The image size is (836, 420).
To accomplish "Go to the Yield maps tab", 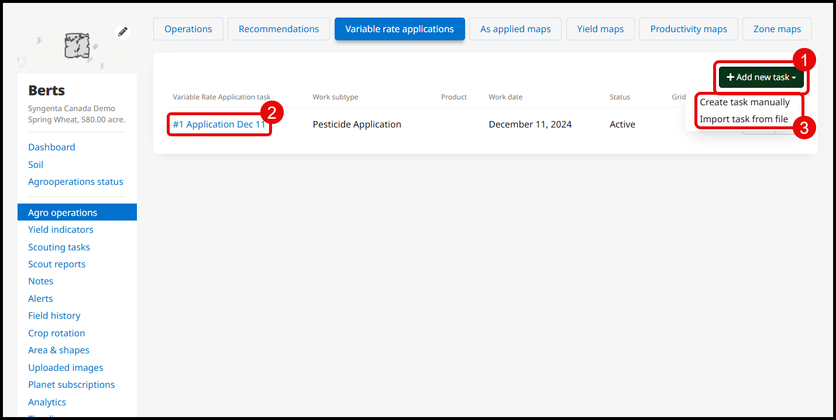I will [600, 29].
